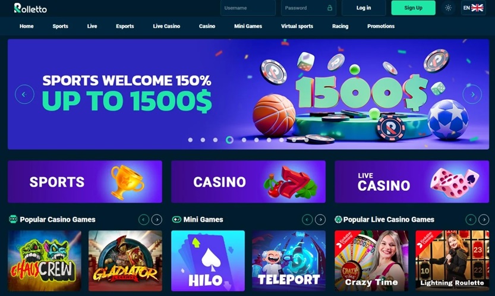495x296 pixels.
Task: Show next Popular Live Casino Games
Action: (x=484, y=219)
